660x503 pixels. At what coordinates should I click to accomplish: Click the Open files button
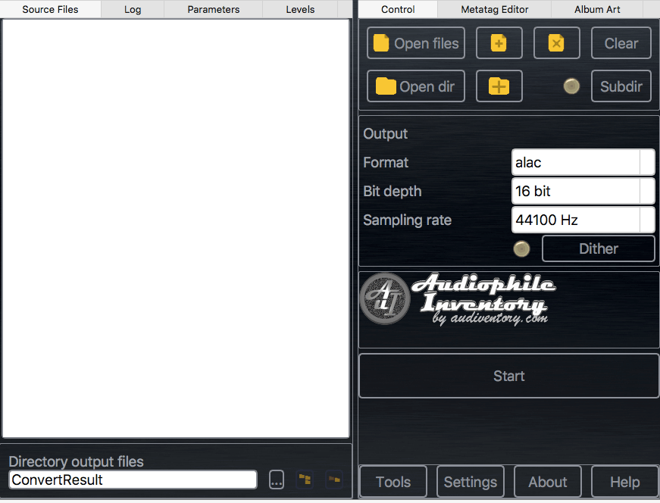point(416,43)
